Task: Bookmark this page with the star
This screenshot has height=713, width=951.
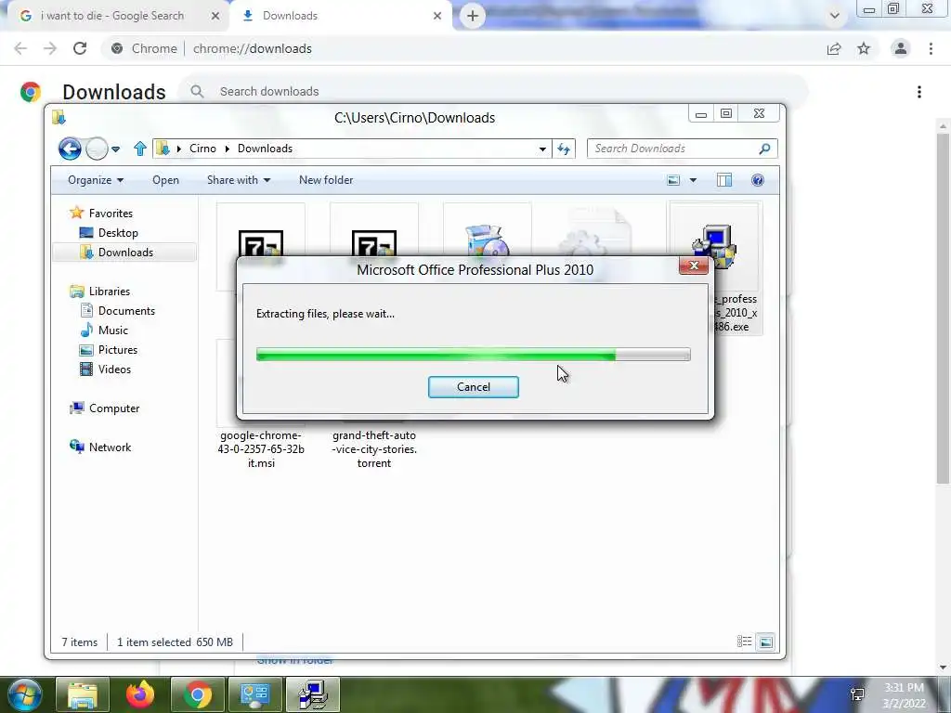Action: [x=864, y=48]
